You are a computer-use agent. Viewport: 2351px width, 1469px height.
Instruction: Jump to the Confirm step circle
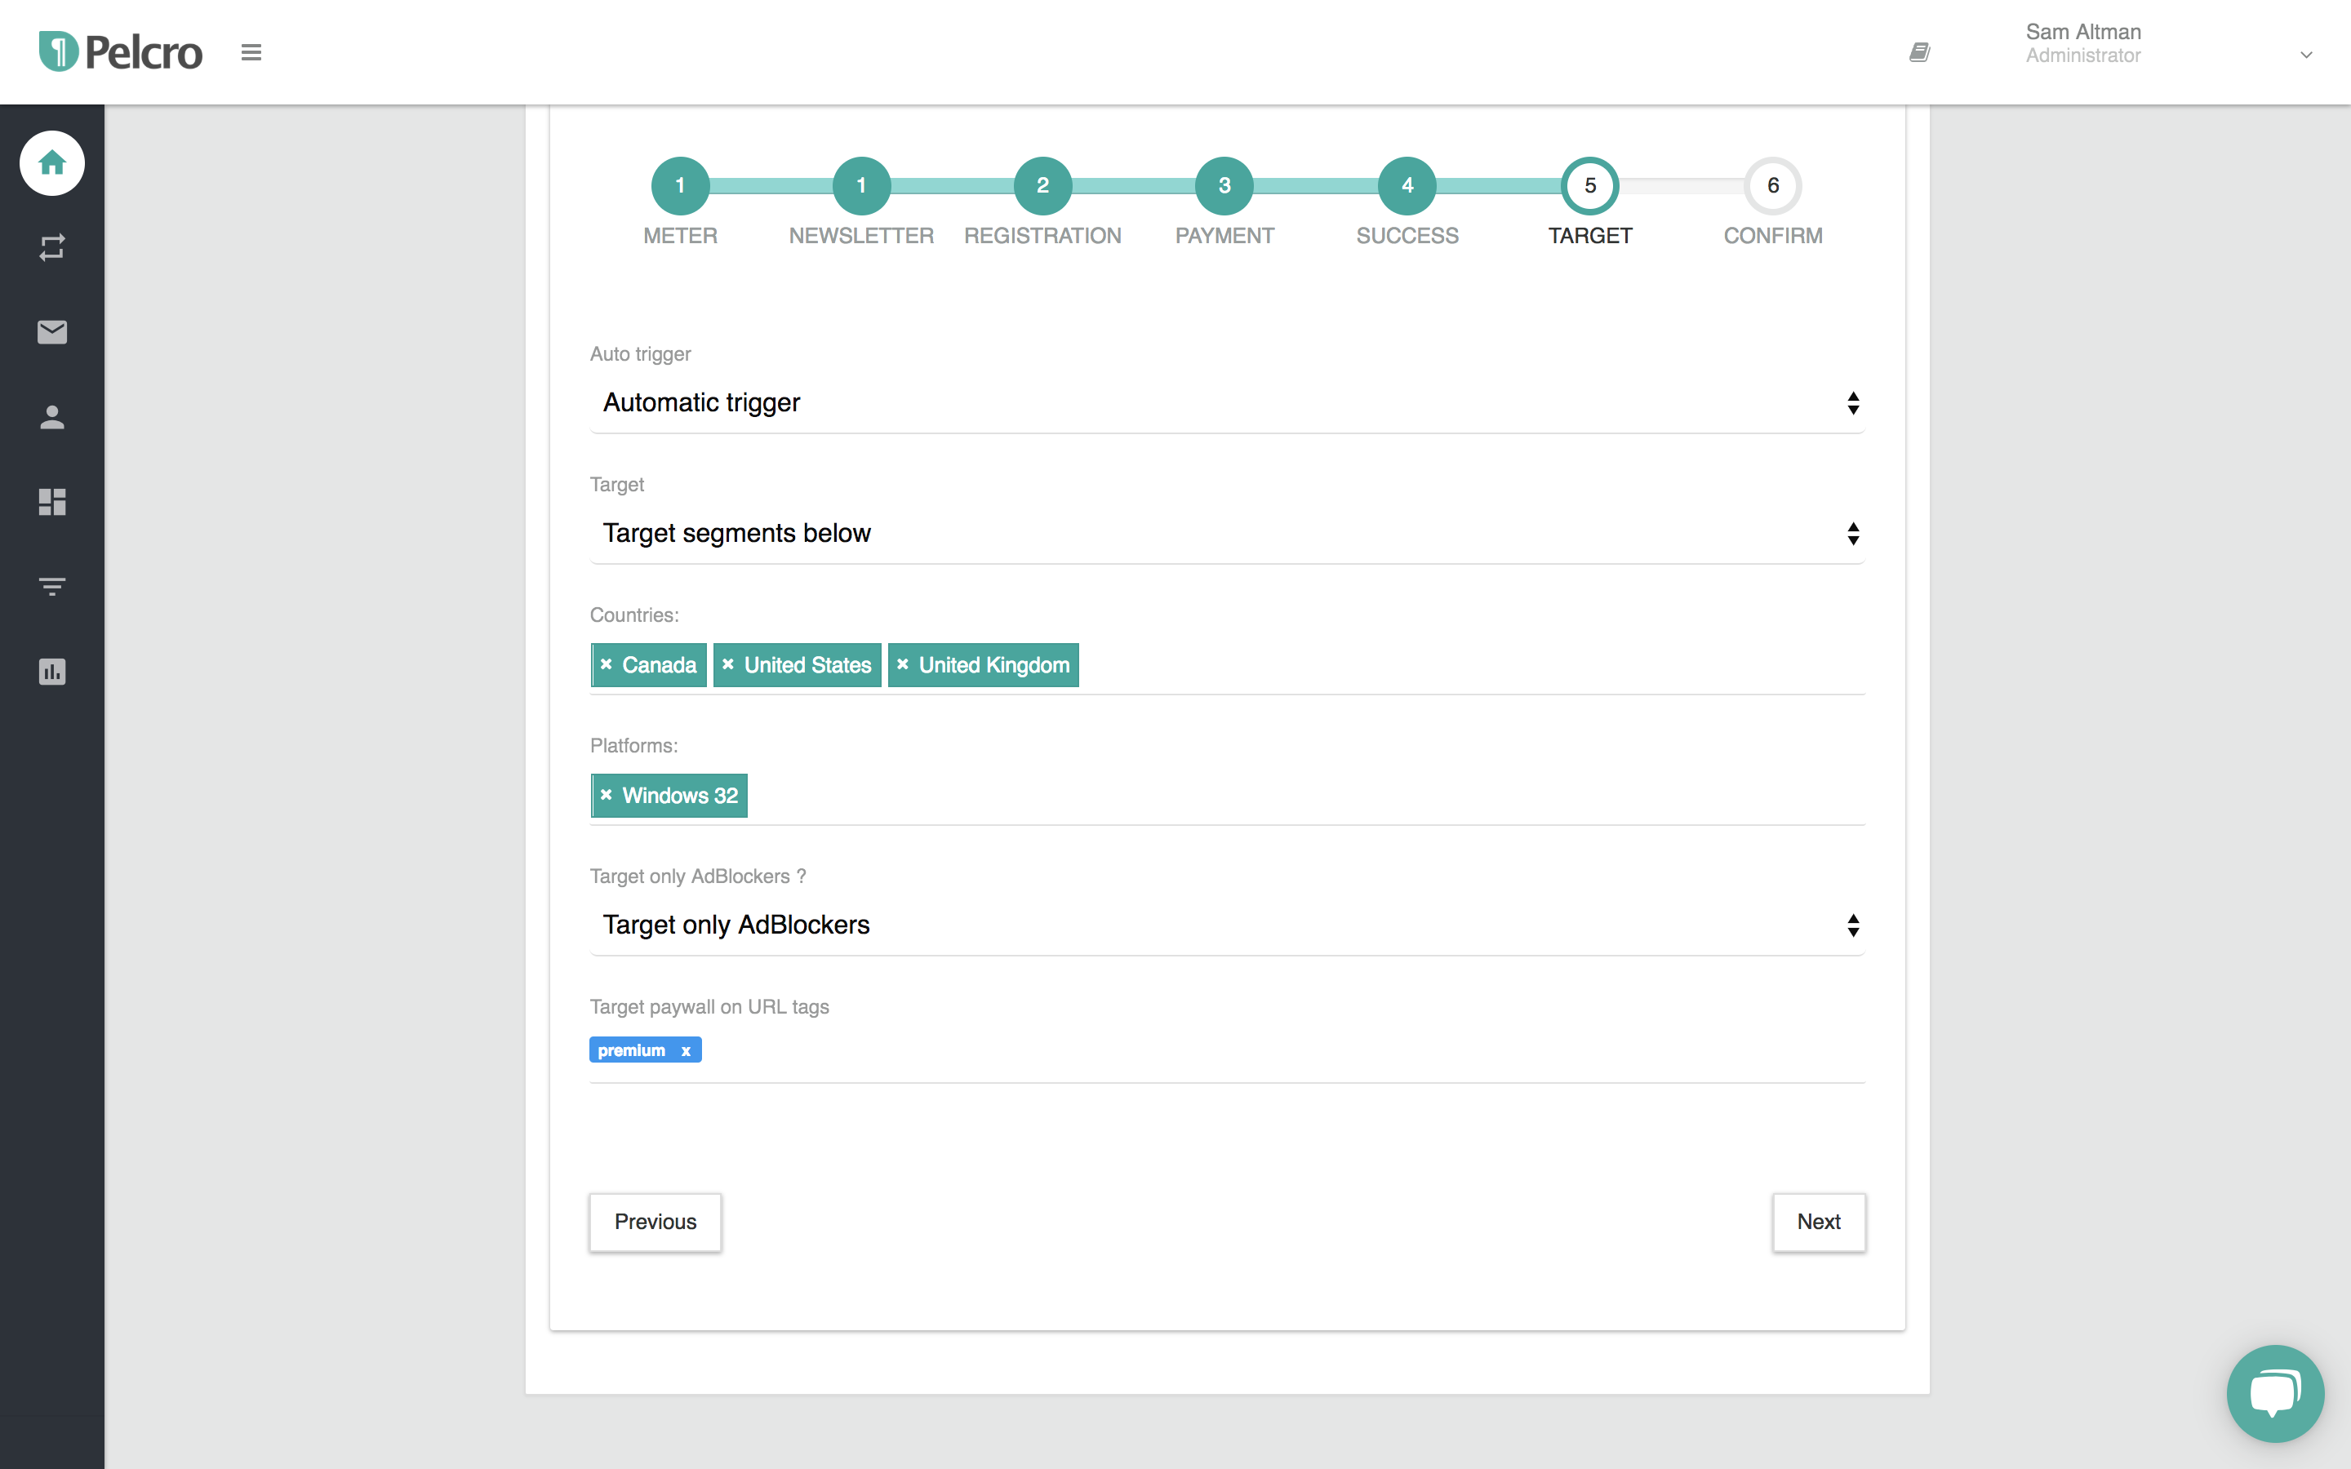pyautogui.click(x=1773, y=185)
